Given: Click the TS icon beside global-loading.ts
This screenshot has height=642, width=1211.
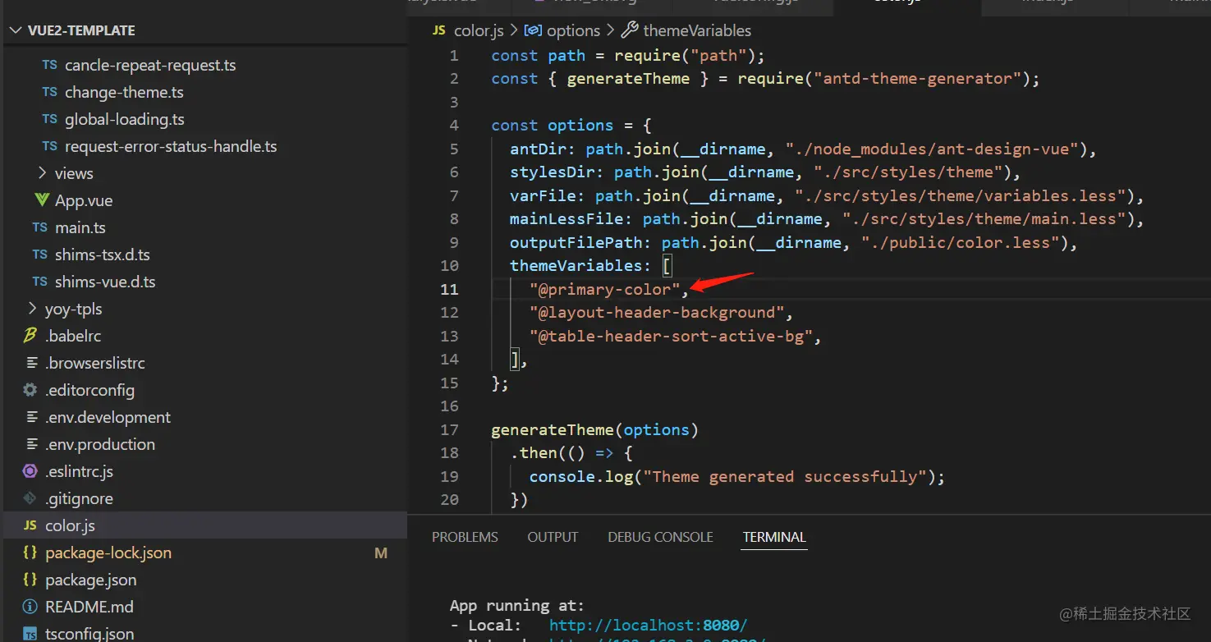Looking at the screenshot, I should pyautogui.click(x=50, y=119).
